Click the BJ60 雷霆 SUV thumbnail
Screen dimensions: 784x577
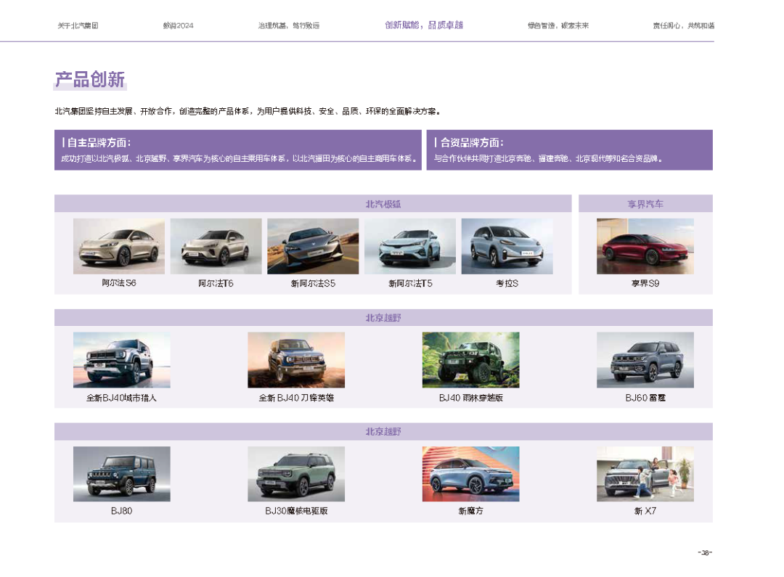coord(645,360)
